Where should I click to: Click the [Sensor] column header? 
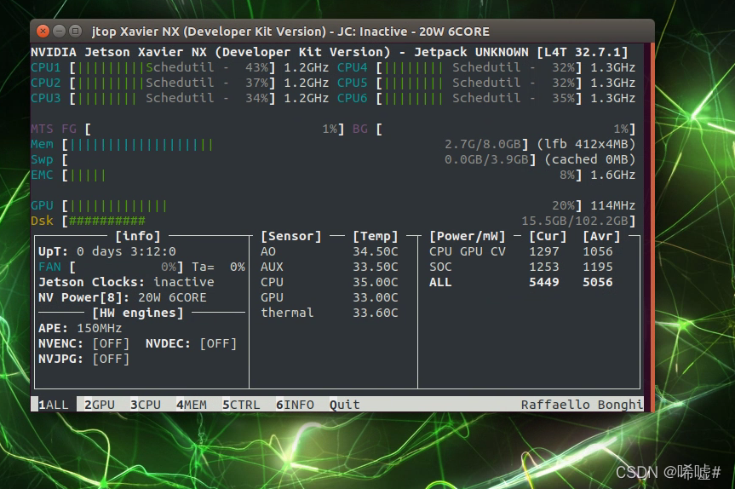(x=291, y=236)
